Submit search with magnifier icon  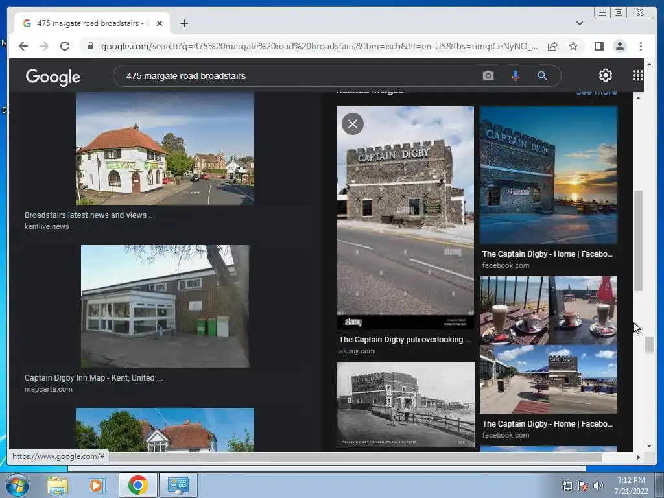542,76
